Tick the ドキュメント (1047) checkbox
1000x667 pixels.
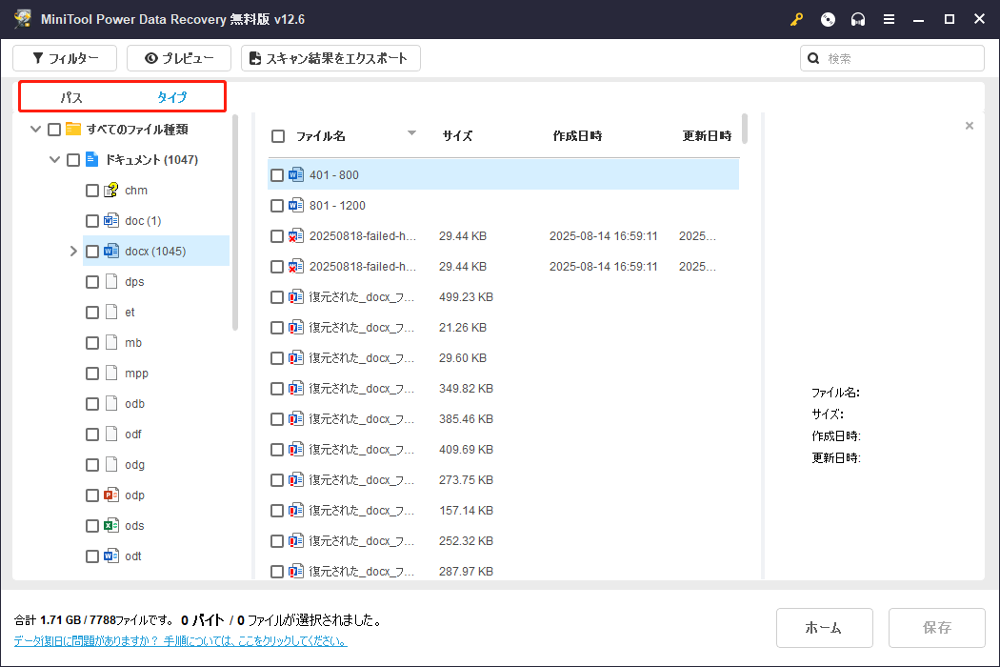[x=73, y=159]
